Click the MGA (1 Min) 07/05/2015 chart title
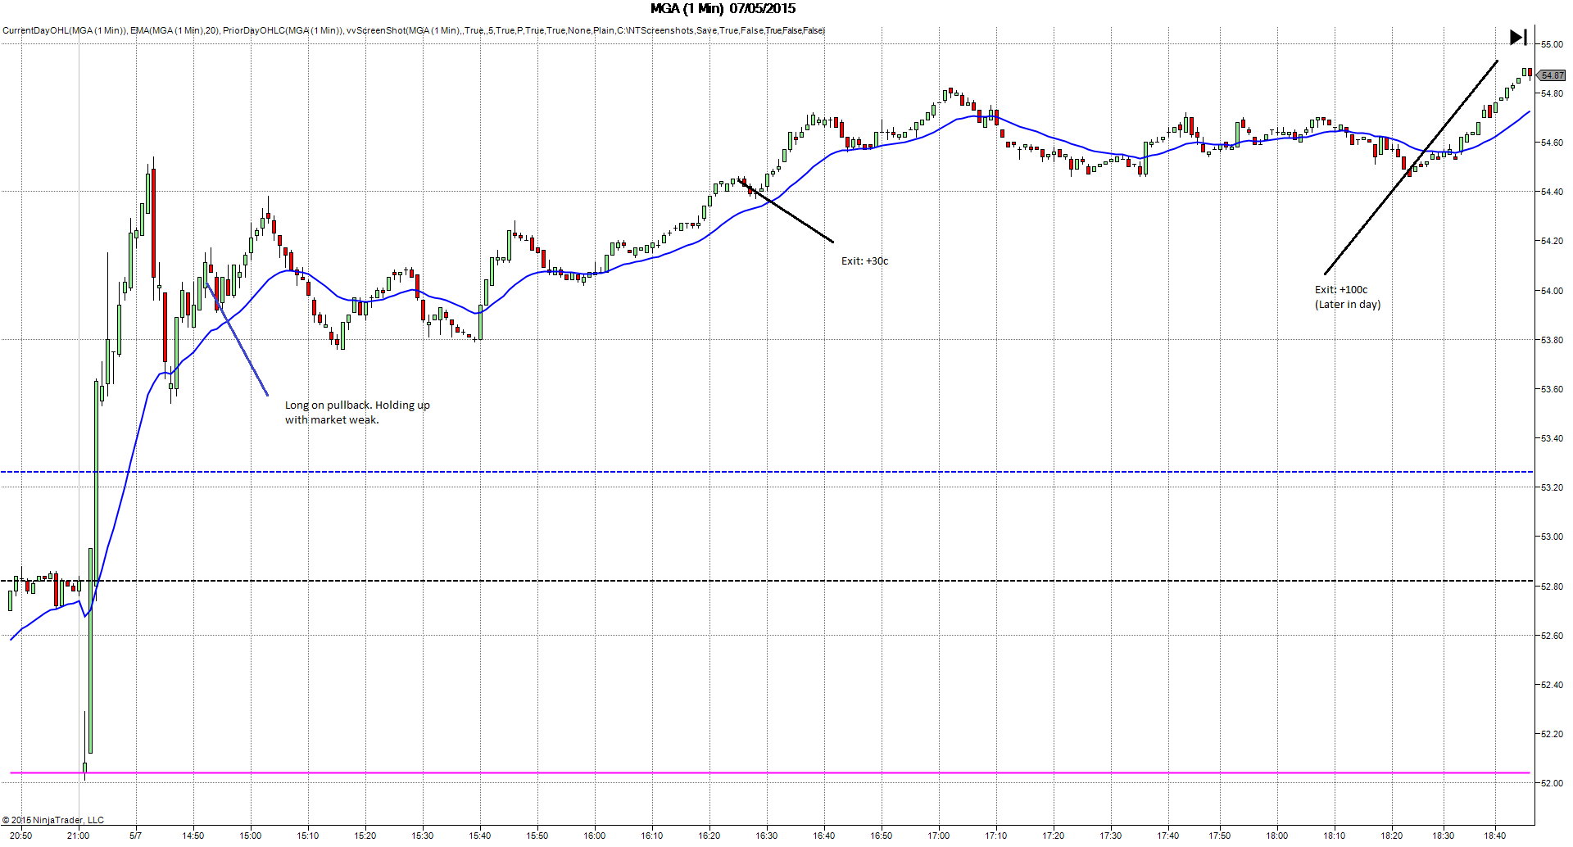 723,9
